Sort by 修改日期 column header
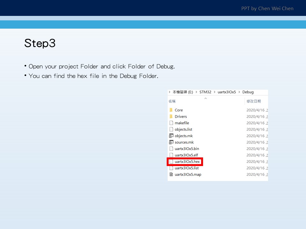Viewport: 306px width, 229px height. pos(254,101)
